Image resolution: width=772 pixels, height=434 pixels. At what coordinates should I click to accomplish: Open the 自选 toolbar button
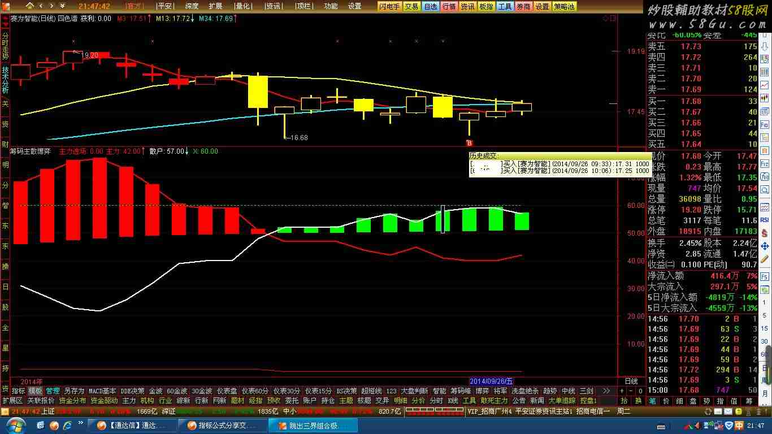(430, 6)
